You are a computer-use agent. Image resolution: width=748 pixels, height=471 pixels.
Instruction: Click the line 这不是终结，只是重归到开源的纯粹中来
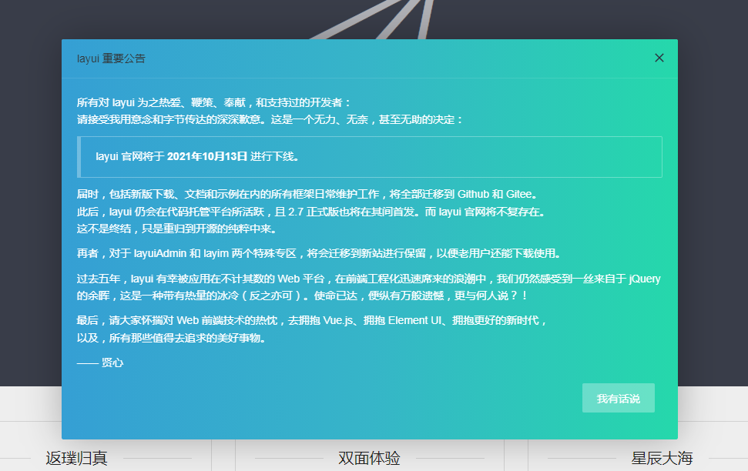click(x=177, y=229)
